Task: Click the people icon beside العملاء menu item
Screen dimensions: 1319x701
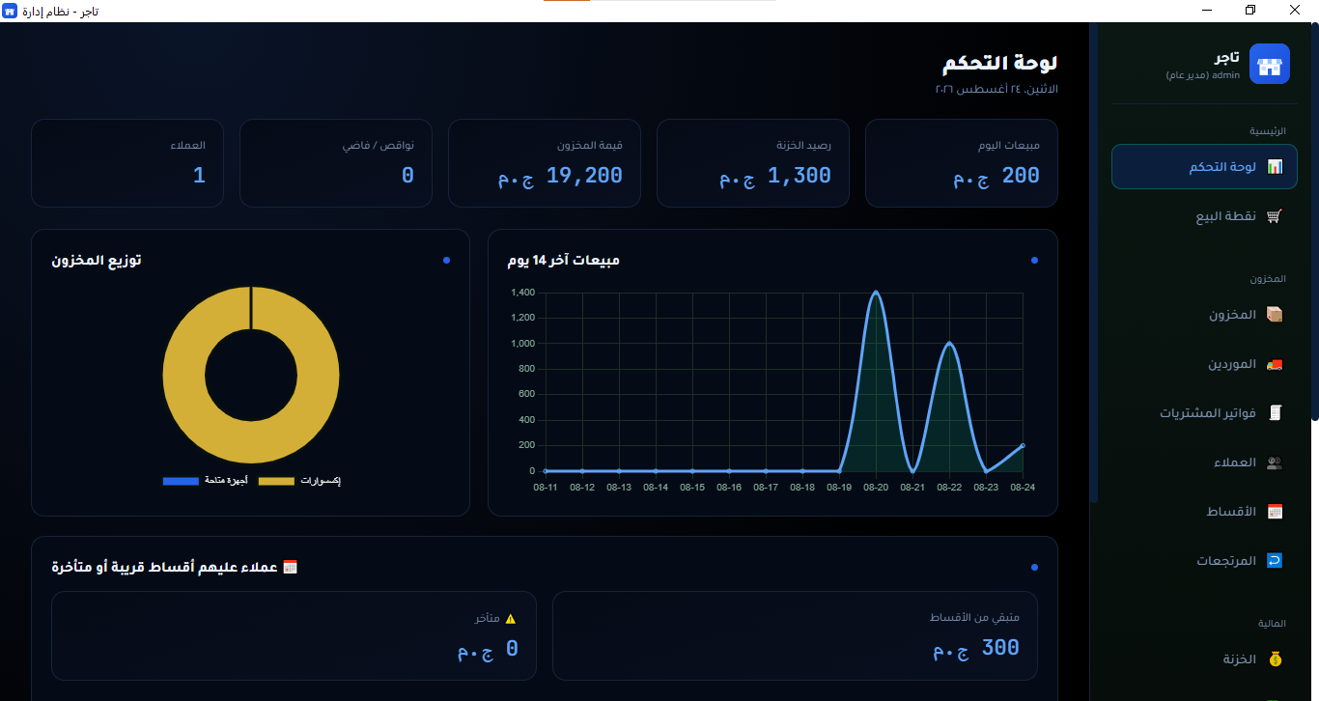Action: (1275, 463)
